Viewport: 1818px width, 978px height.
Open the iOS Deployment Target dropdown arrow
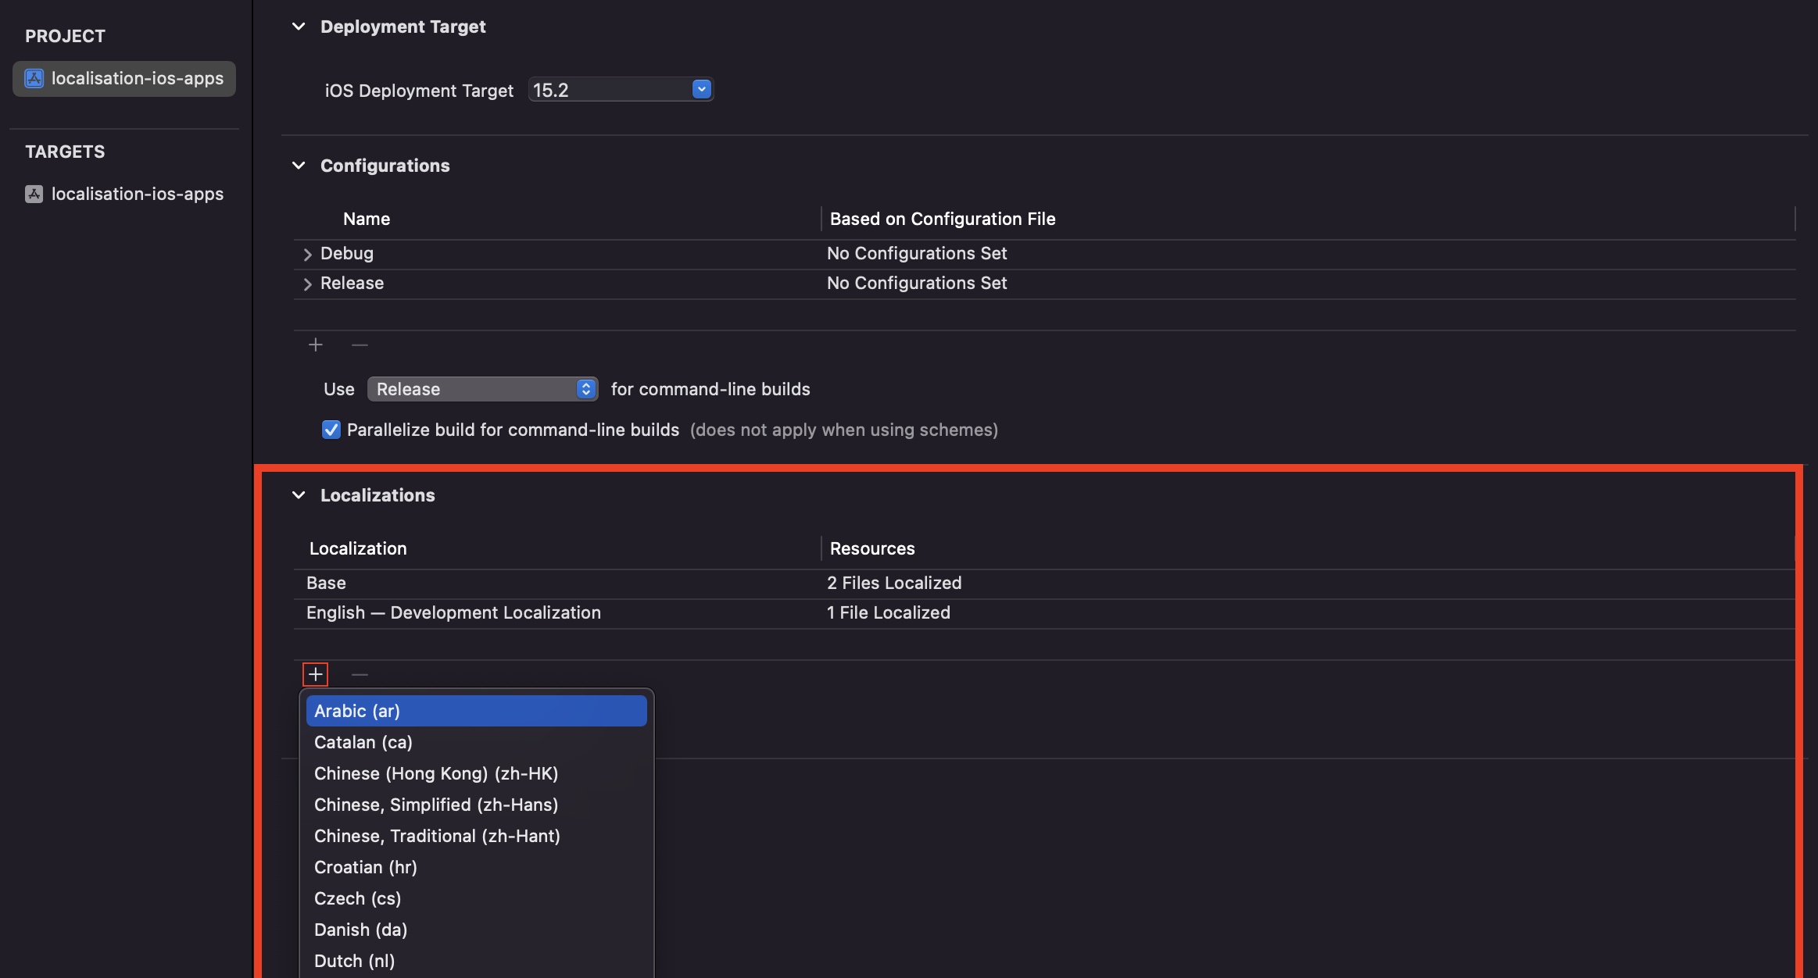pos(701,90)
